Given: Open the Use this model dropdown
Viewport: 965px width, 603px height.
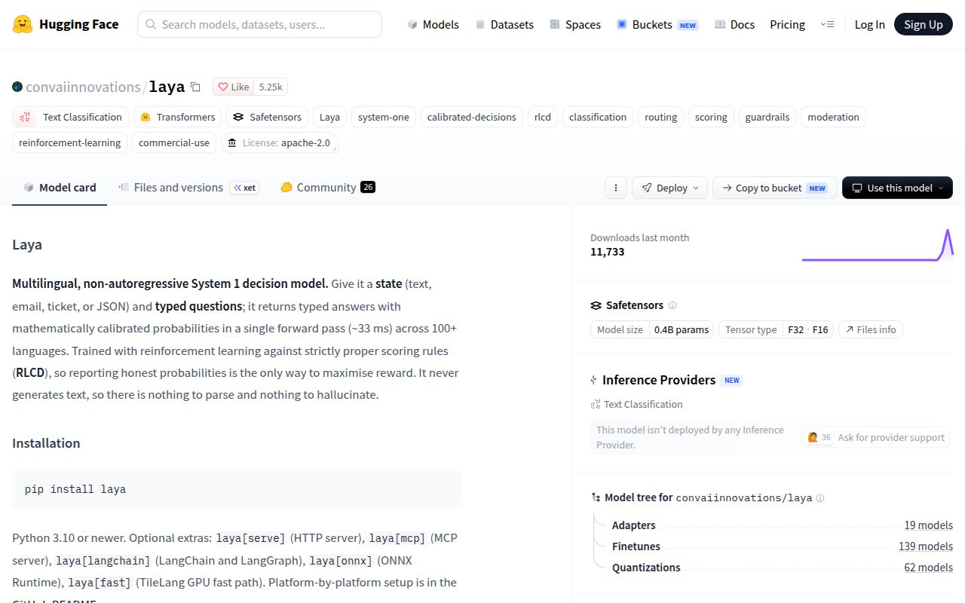Looking at the screenshot, I should coord(897,188).
